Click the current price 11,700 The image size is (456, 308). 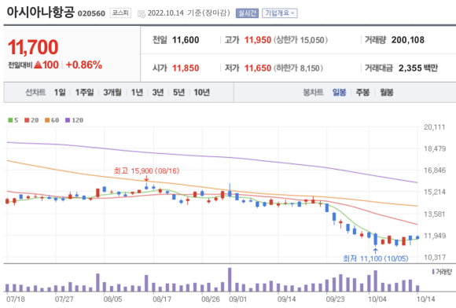pyautogui.click(x=33, y=47)
